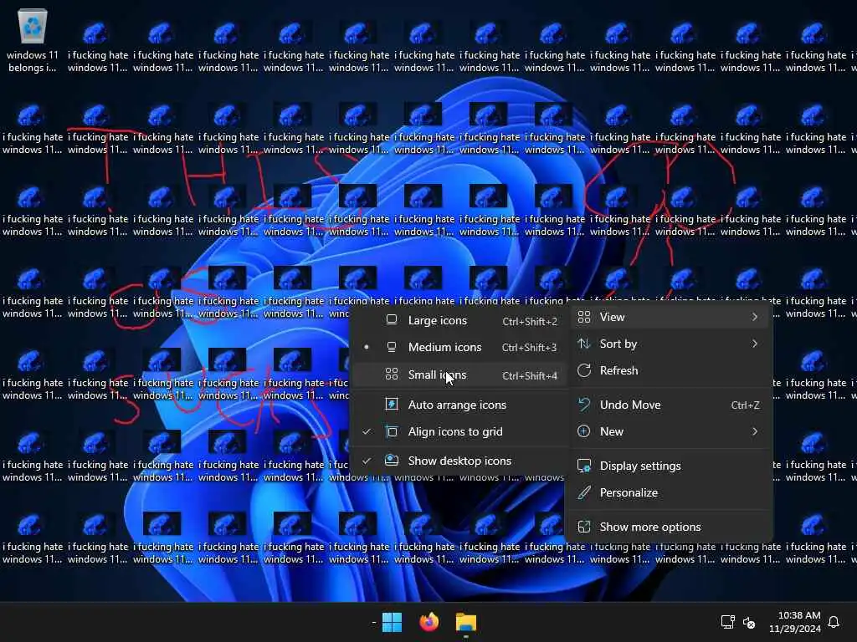
Task: Click the muted volume tray icon
Action: click(749, 622)
